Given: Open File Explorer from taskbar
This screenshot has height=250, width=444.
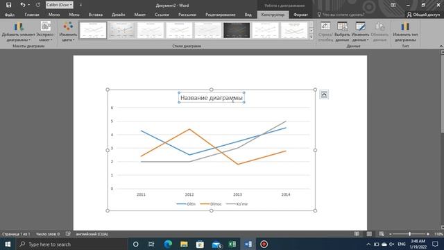Looking at the screenshot, I should point(184,244).
